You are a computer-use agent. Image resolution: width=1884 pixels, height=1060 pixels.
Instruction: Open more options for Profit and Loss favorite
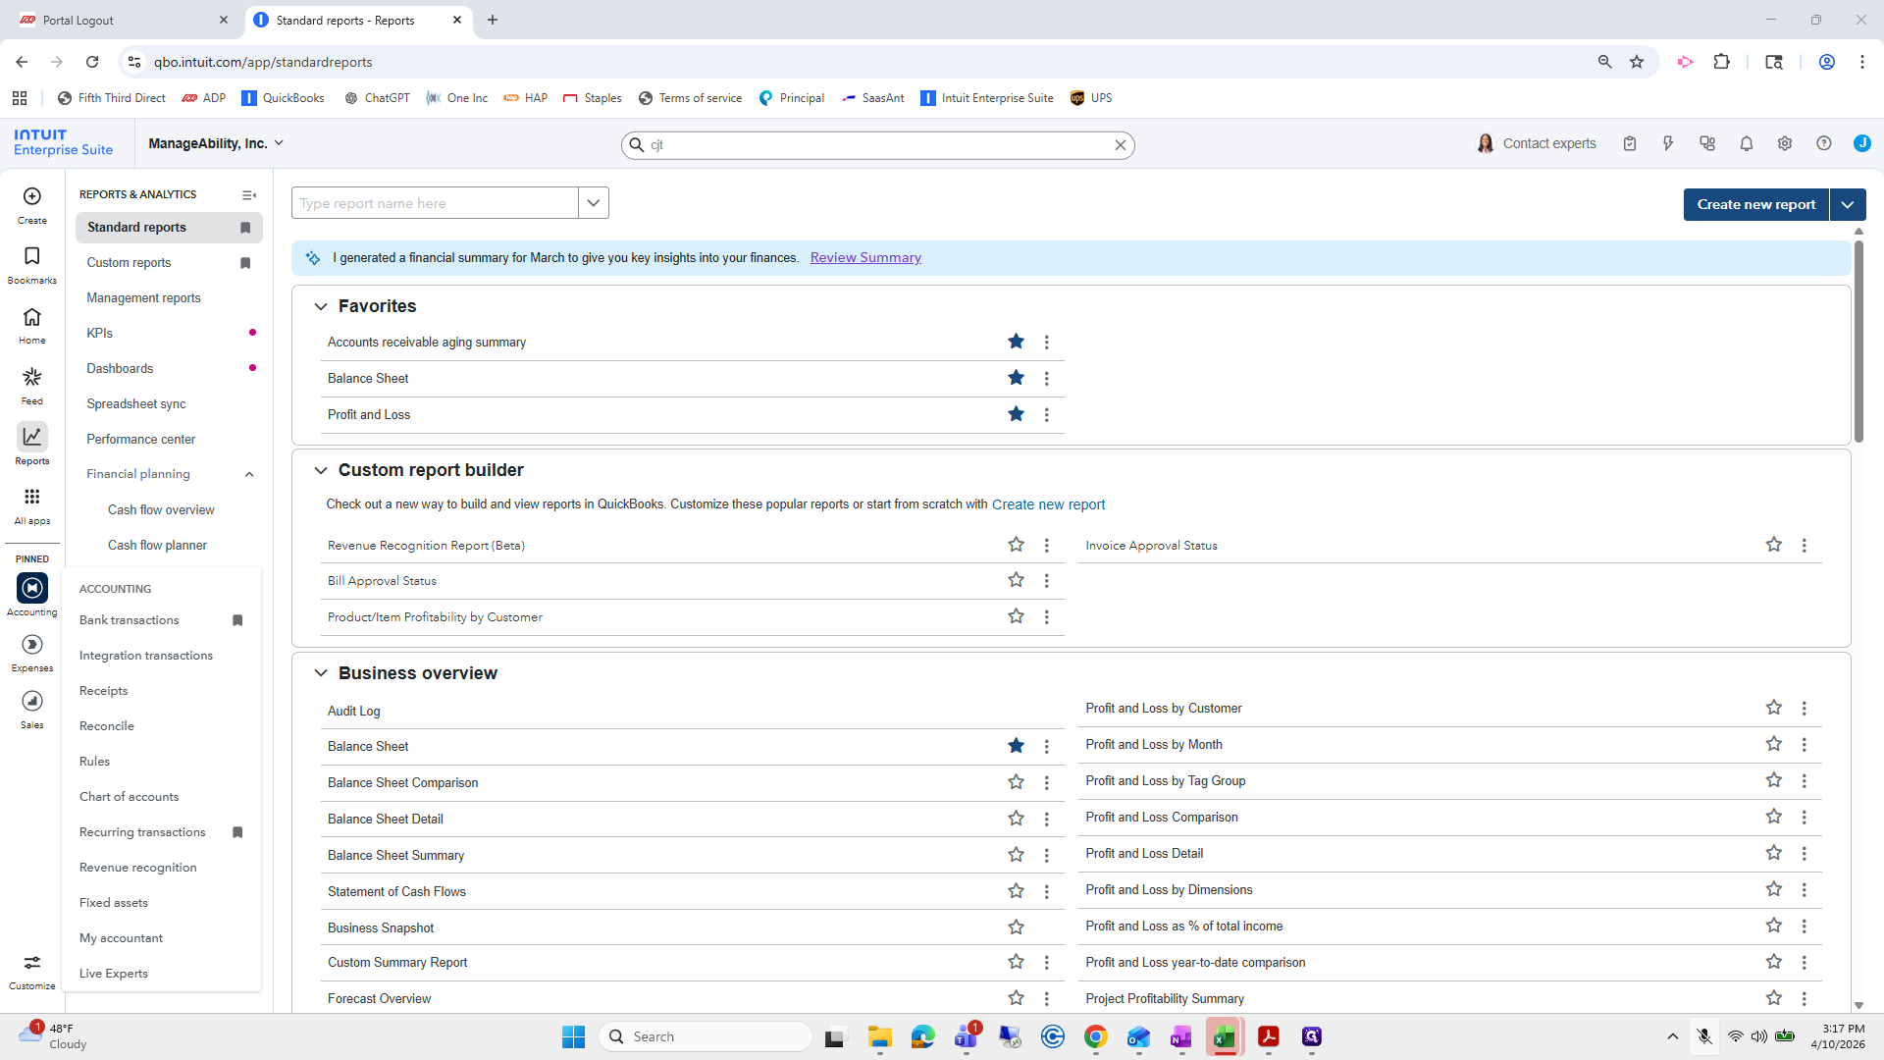[x=1047, y=414]
